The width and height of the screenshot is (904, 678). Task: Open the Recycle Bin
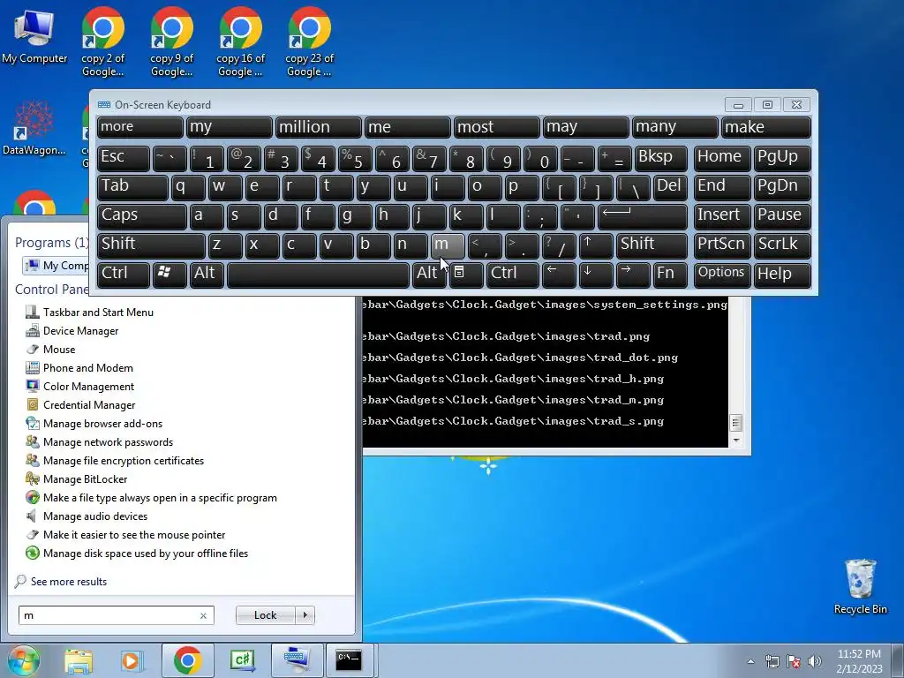pos(860,587)
